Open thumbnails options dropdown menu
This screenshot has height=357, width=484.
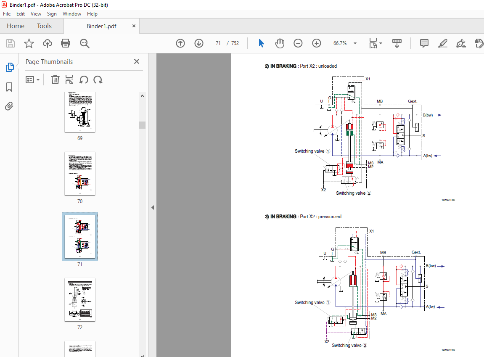[32, 80]
